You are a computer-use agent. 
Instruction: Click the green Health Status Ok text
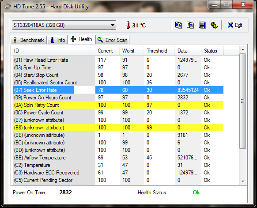point(197,193)
